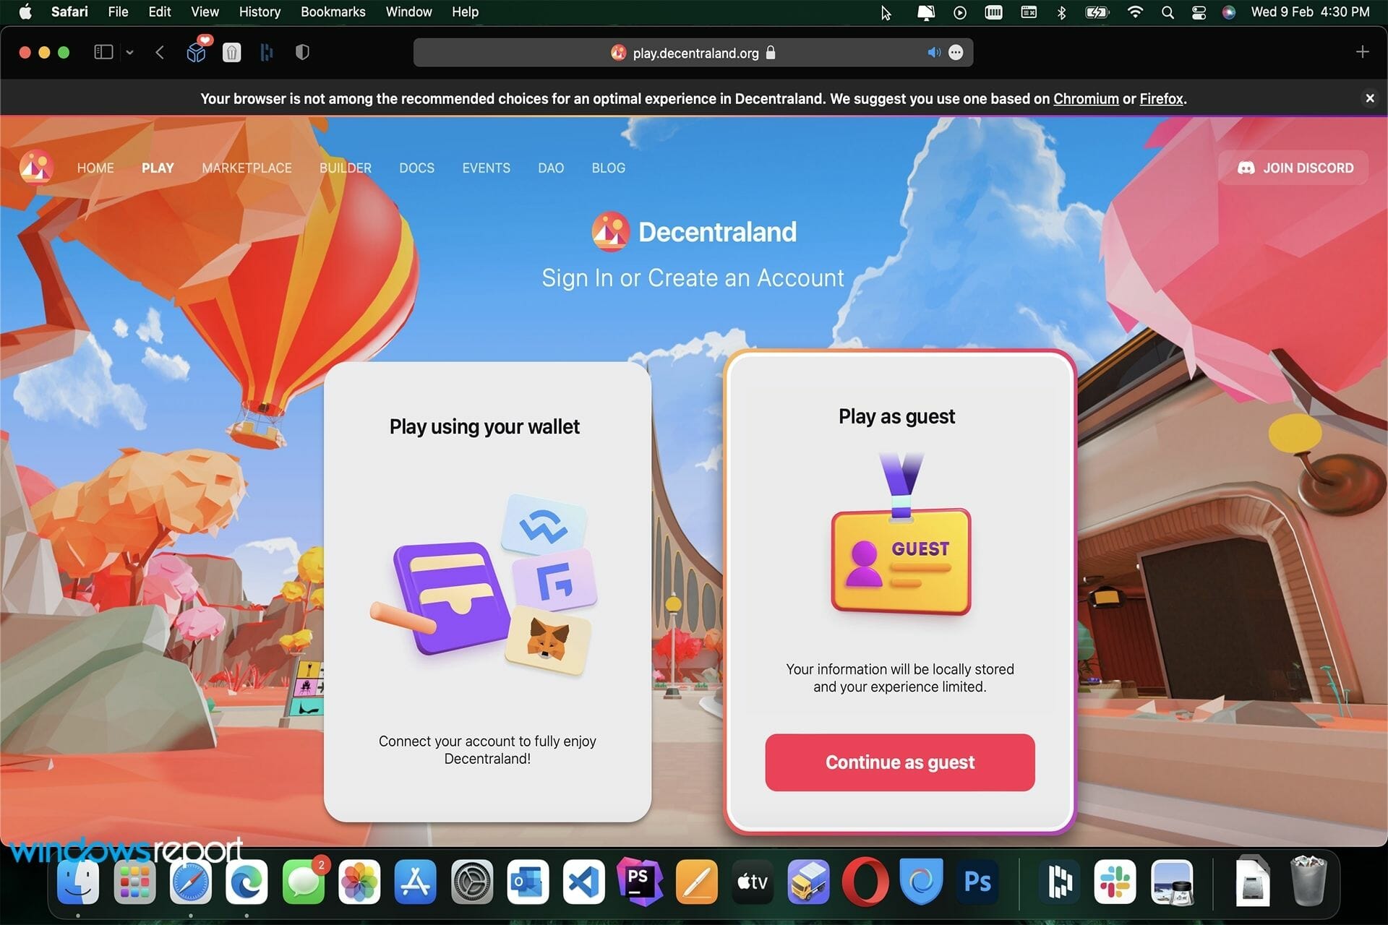
Task: Open the History menu
Action: (x=260, y=12)
